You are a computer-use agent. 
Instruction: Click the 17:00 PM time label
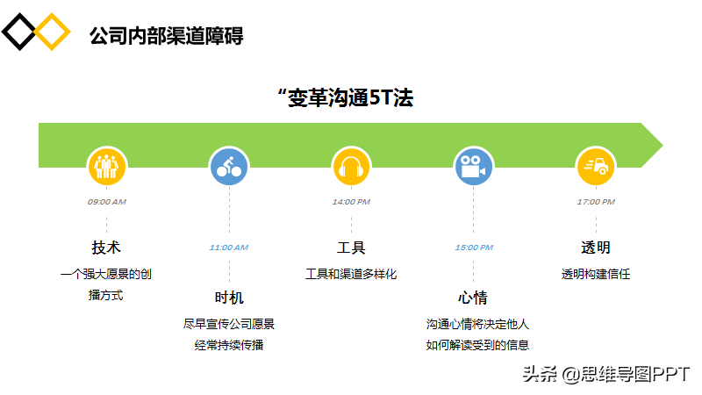point(596,202)
